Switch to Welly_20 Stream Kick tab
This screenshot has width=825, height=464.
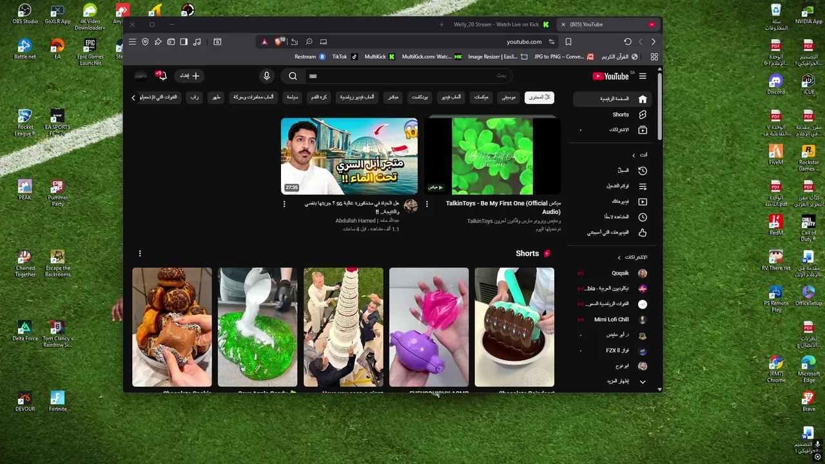coord(501,24)
